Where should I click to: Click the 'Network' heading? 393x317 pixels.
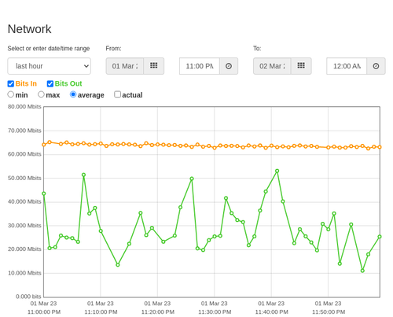click(x=29, y=29)
